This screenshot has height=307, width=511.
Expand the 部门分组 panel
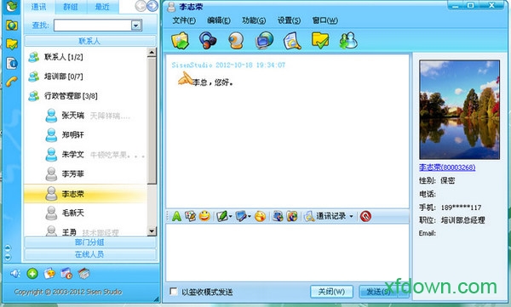tap(90, 242)
